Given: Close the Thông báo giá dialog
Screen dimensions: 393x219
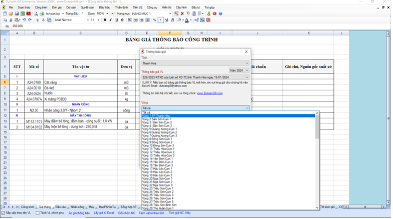Looking at the screenshot, I should click(x=248, y=52).
